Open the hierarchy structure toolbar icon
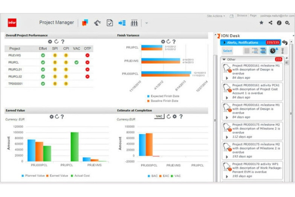Viewport: 295px width, 197px height. [x=122, y=23]
